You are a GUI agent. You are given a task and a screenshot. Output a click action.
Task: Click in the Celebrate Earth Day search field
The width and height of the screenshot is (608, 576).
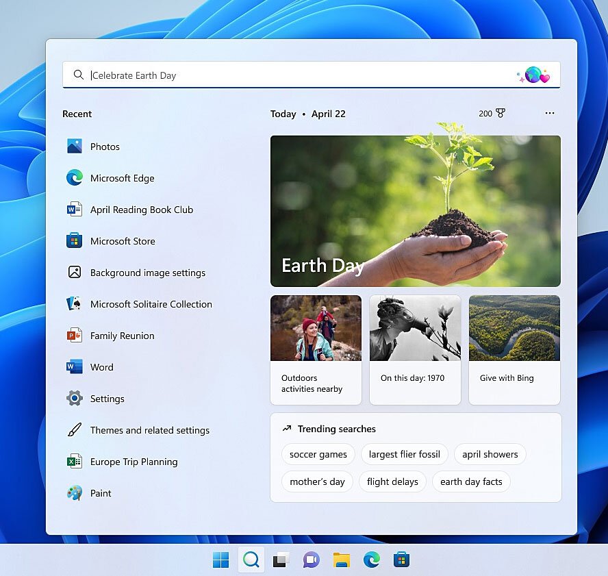click(311, 75)
